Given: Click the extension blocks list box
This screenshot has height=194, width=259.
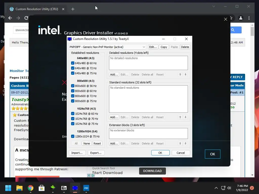Looking at the screenshot, I should [x=148, y=133].
